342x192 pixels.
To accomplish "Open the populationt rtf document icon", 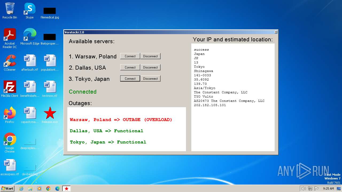I will (50, 63).
